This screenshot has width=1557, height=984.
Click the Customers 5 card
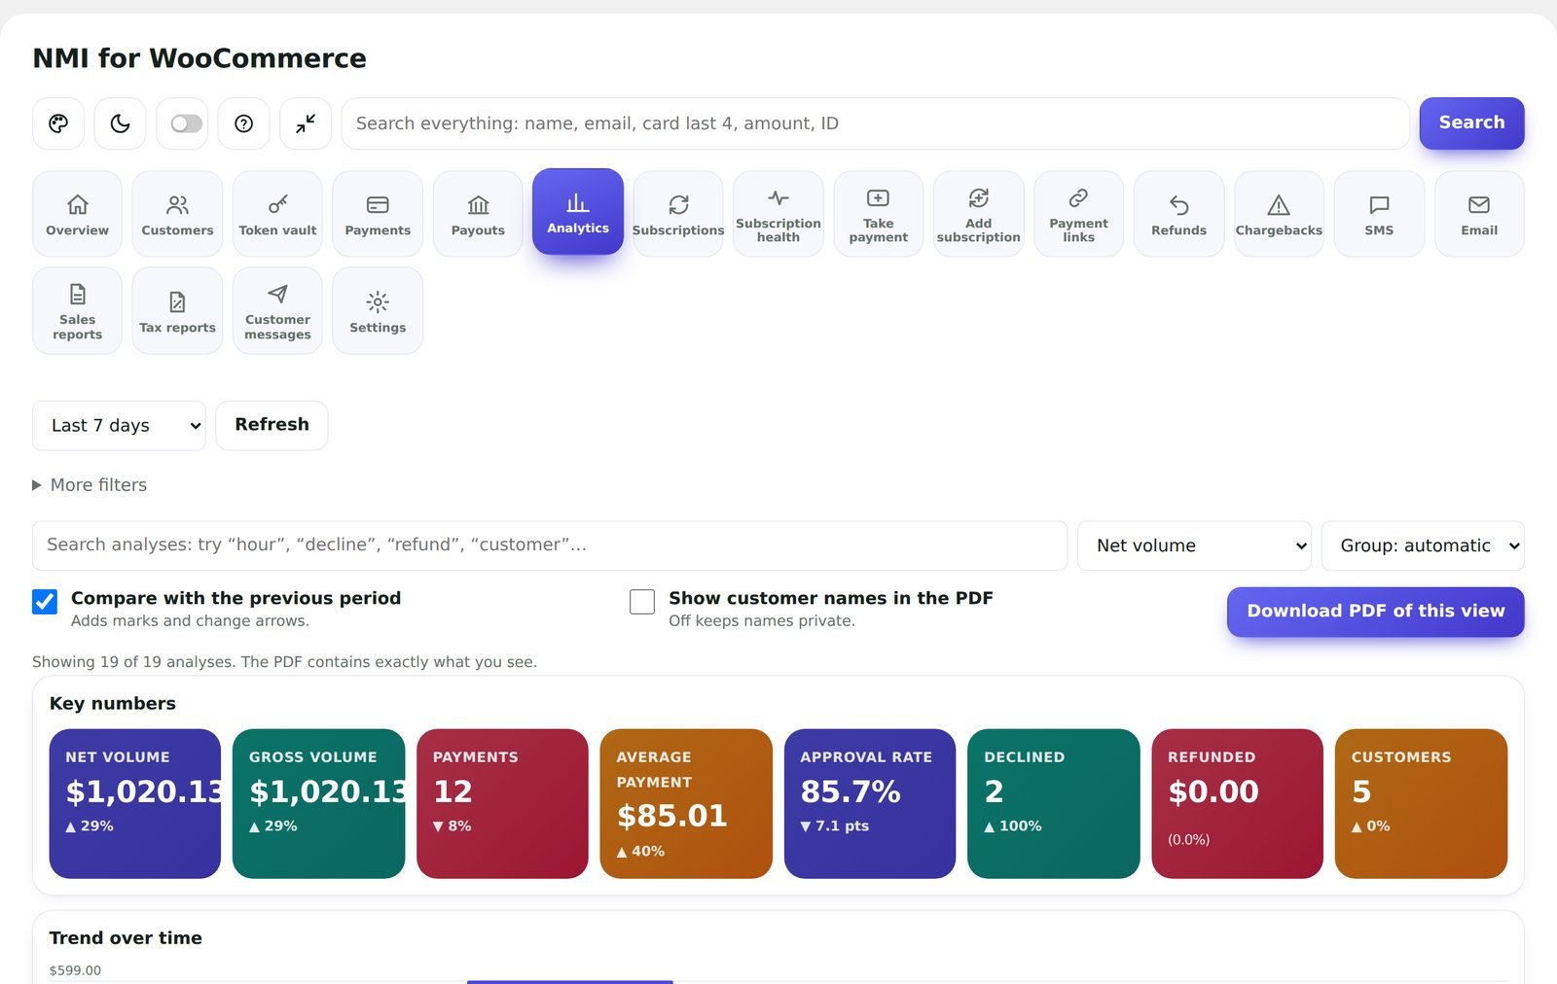point(1421,804)
